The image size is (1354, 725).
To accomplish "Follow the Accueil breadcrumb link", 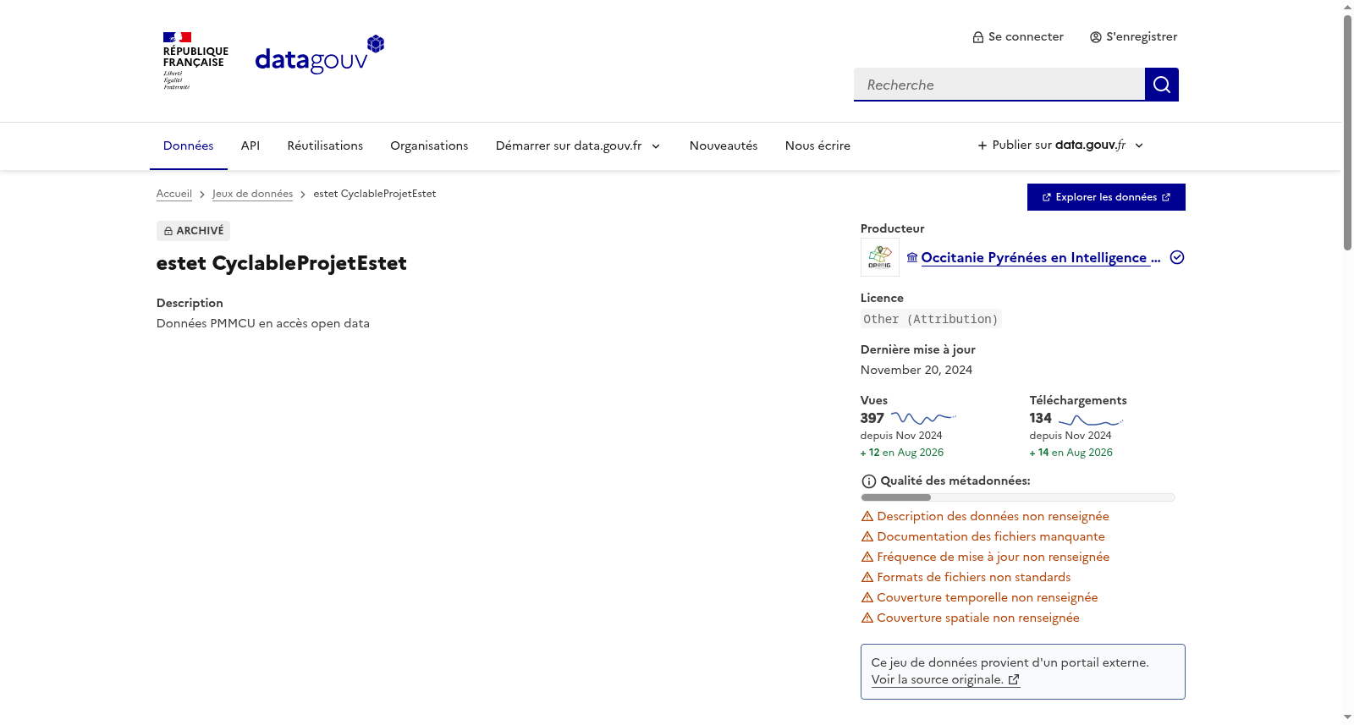I will tap(174, 194).
